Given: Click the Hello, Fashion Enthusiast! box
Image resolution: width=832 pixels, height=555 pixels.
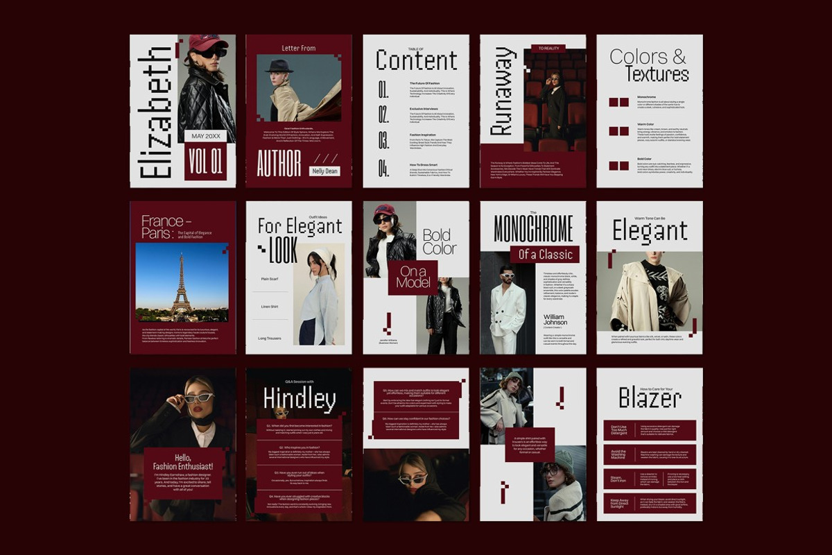Looking at the screenshot, I should [x=183, y=473].
